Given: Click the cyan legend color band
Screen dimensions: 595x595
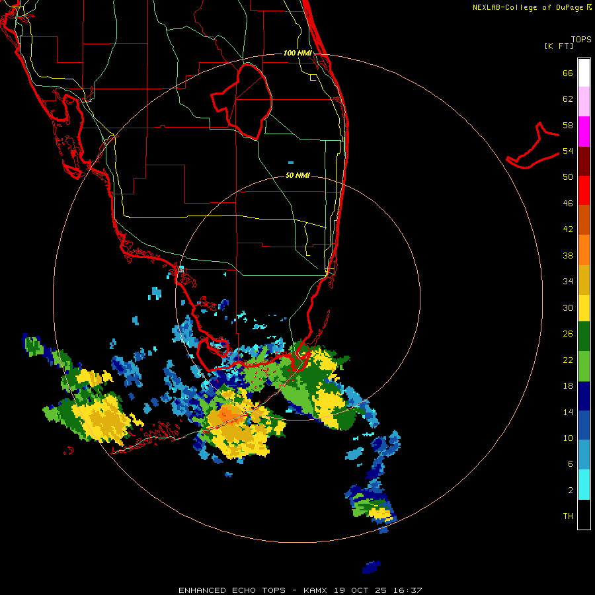Looking at the screenshot, I should click(x=584, y=485).
